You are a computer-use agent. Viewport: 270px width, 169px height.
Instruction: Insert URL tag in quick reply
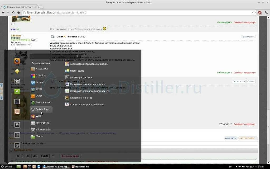pos(35,156)
